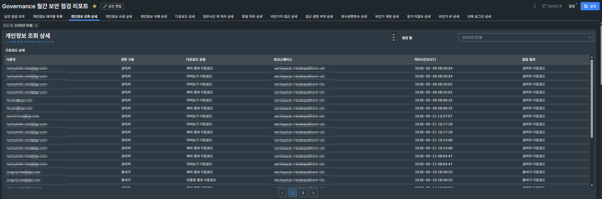This screenshot has height=199, width=602.
Task: Open the 비인가 IP 상세 tab
Action: tap(449, 16)
